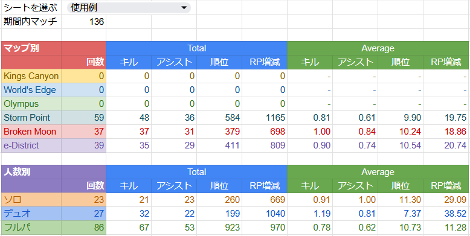The width and height of the screenshot is (470, 236).
Task: Select the Storm Point row label
Action: (31, 118)
